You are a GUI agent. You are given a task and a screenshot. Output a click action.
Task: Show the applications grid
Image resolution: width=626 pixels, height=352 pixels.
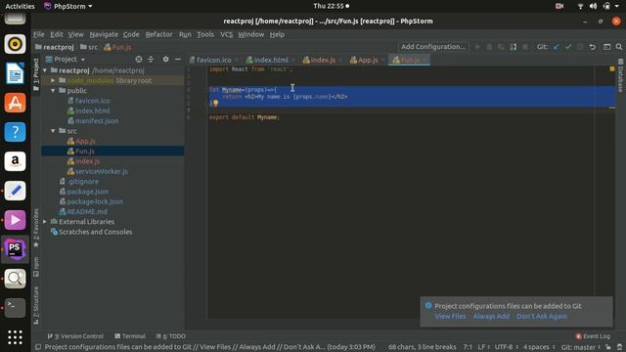click(x=16, y=337)
